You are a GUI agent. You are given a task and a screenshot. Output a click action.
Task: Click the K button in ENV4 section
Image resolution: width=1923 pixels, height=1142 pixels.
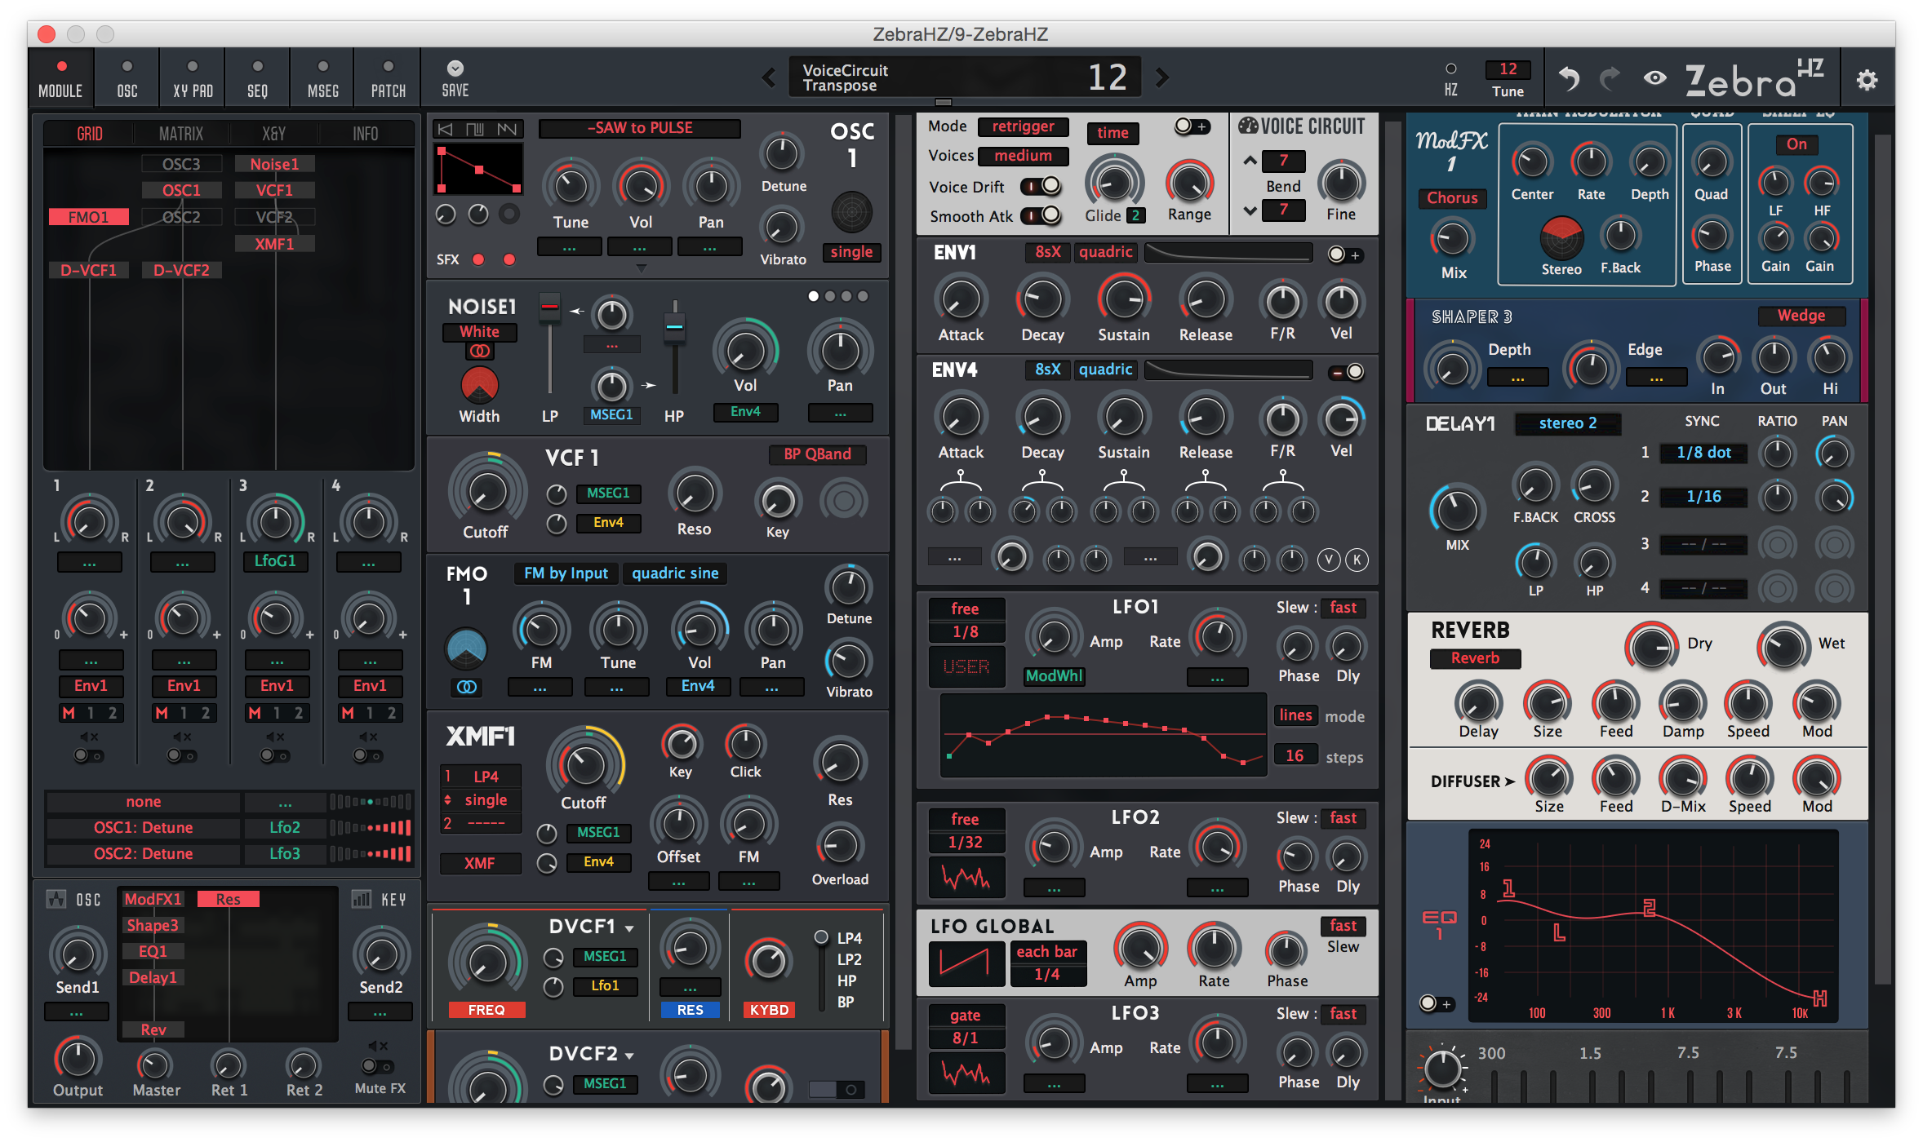tap(1357, 560)
